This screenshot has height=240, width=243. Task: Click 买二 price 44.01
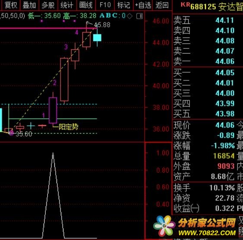click(x=225, y=83)
